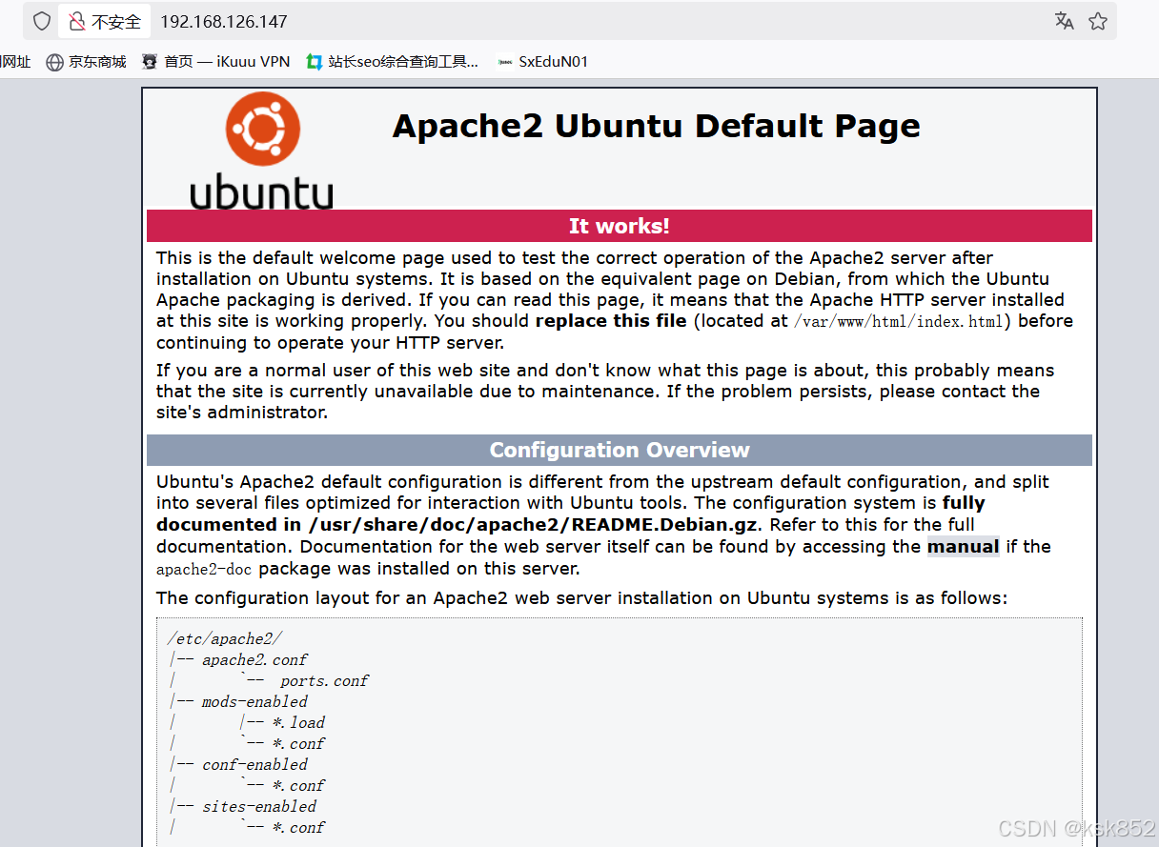Click the shield tracking protection icon
Screen dimensions: 1159x847
pyautogui.click(x=41, y=21)
